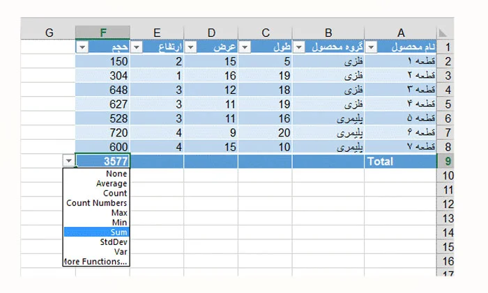Open the filter dropdown for ارتفاع column
Image resolution: width=488 pixels, height=293 pixels.
click(x=137, y=47)
